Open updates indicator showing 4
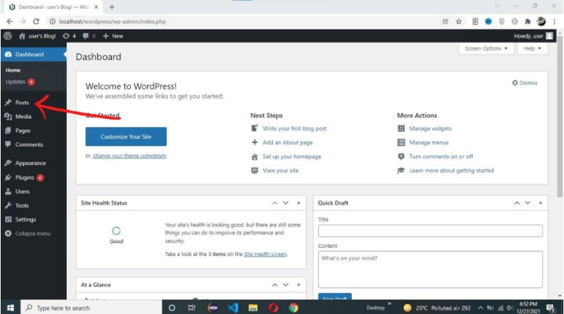Image resolution: width=564 pixels, height=314 pixels. coord(69,36)
